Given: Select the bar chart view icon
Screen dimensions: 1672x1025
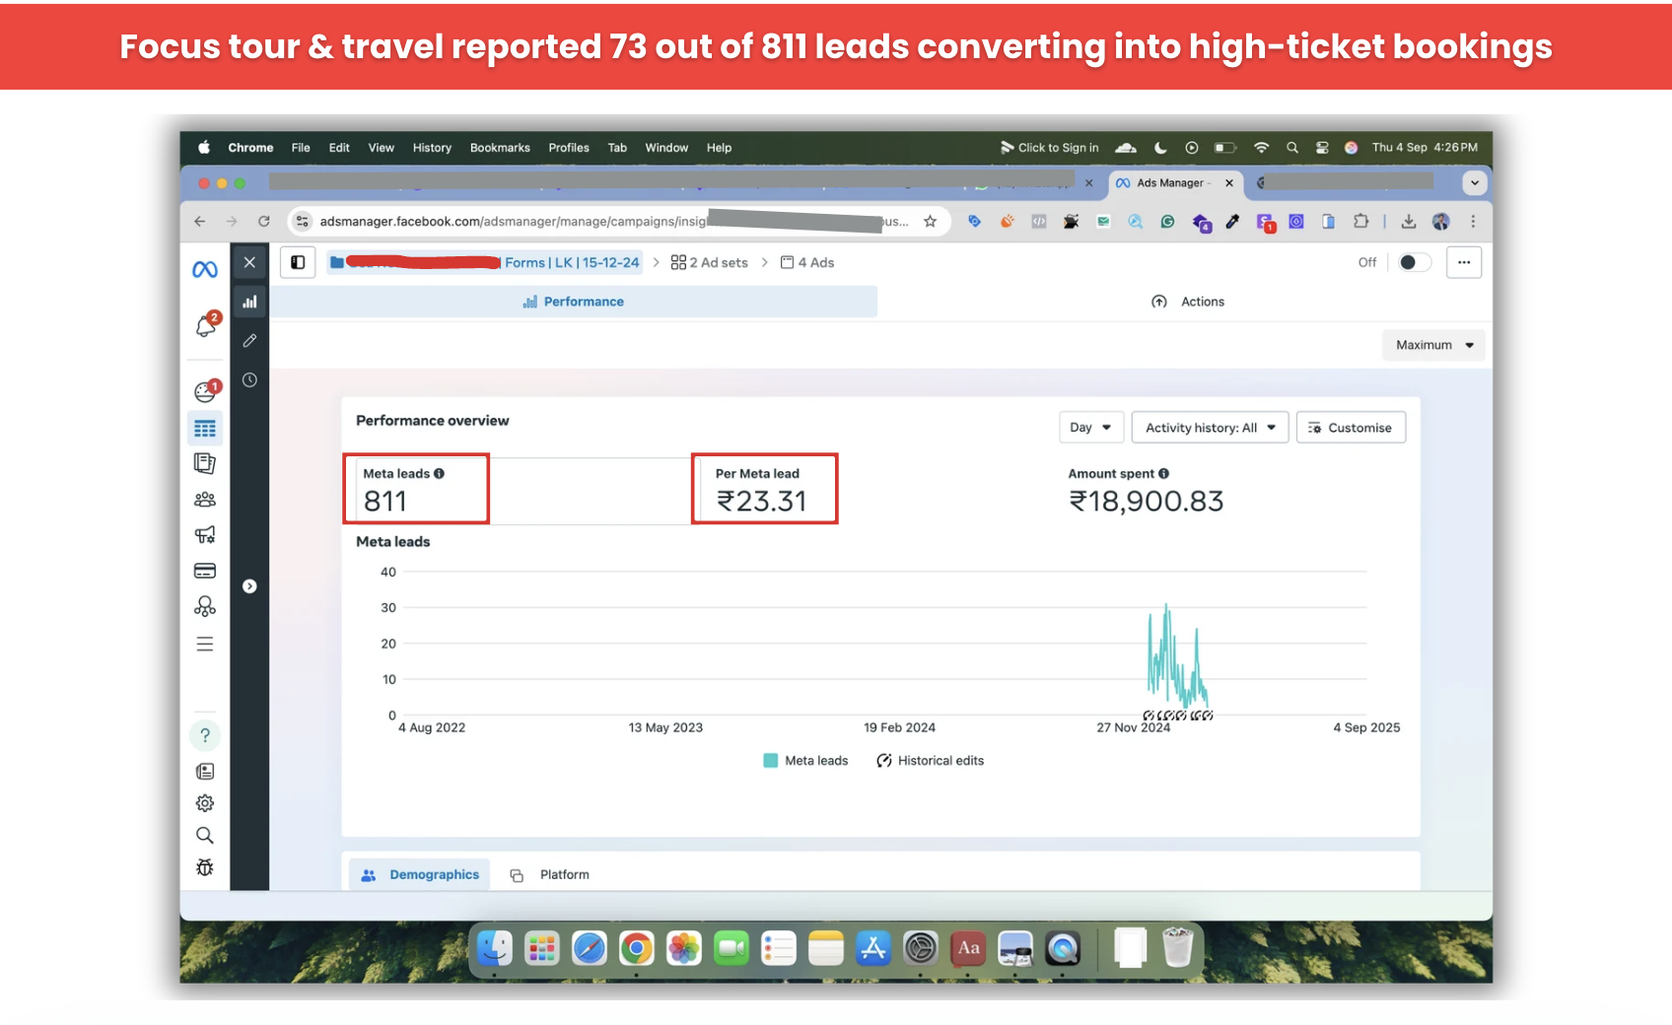Looking at the screenshot, I should pos(249,302).
